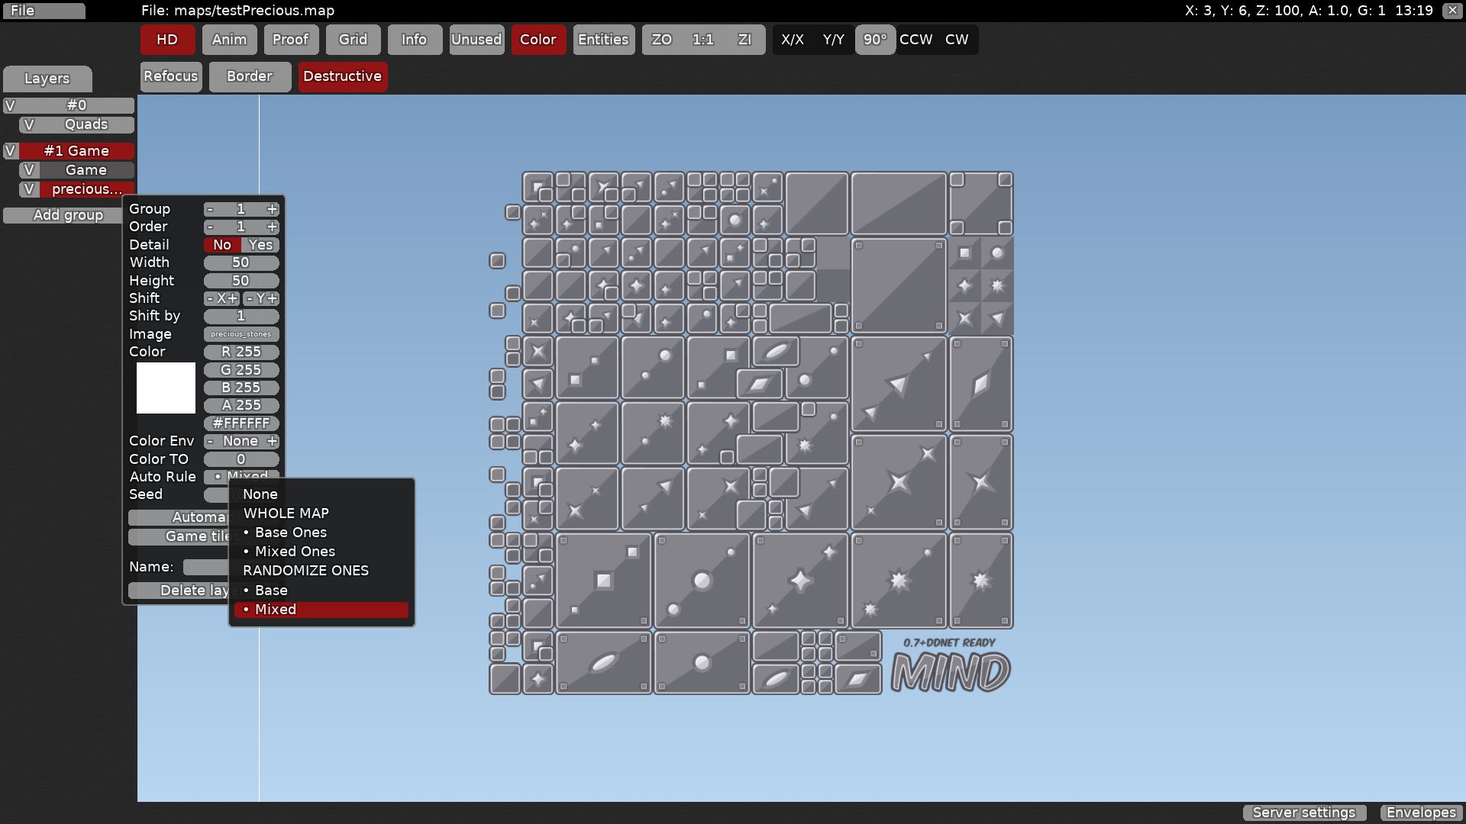Enable the Grid overlay
The height and width of the screenshot is (824, 1466).
[x=353, y=40]
